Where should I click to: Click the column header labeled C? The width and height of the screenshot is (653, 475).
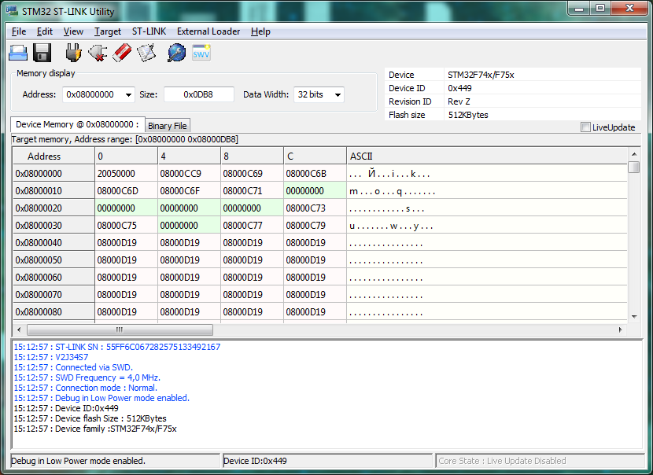tap(315, 156)
